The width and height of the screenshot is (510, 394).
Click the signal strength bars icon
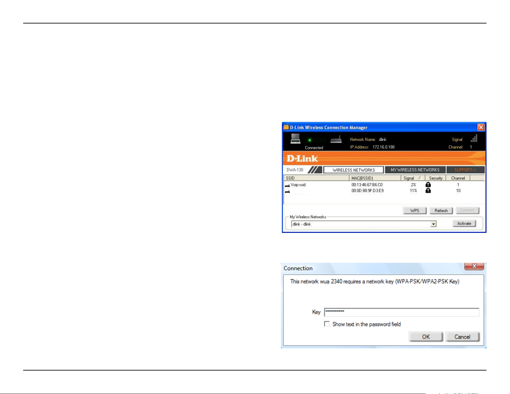pos(474,138)
